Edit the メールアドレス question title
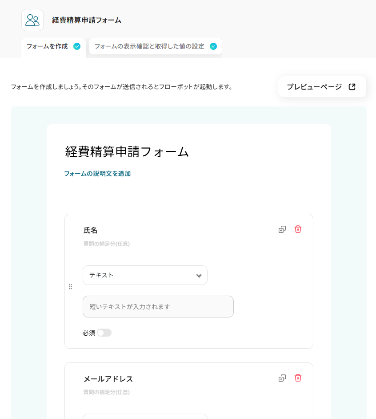 [108, 379]
